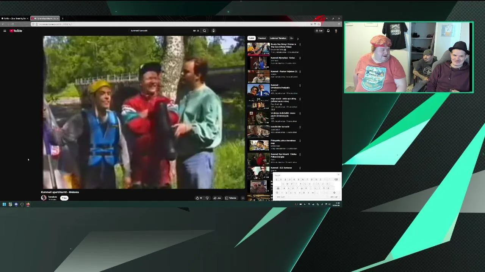Open the YouTube account avatar menu
This screenshot has height=272, width=485.
336,31
